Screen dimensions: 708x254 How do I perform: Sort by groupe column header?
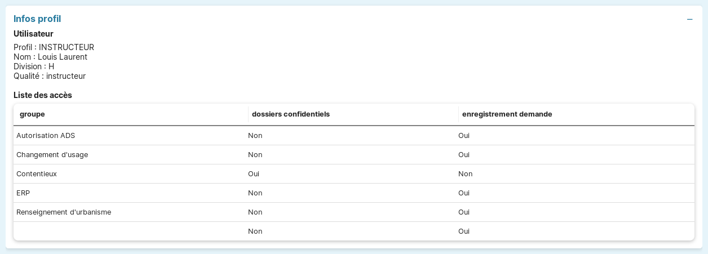(x=32, y=114)
